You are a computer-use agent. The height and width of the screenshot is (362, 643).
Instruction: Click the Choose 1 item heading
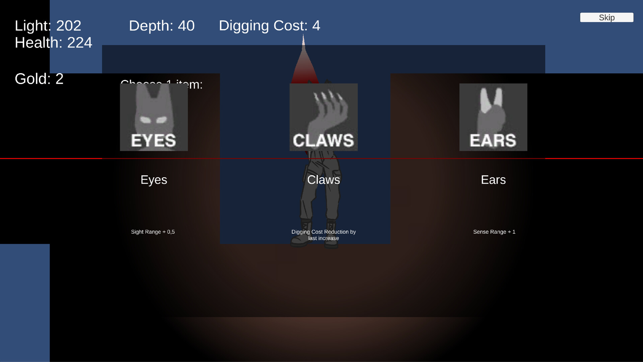(x=193, y=85)
